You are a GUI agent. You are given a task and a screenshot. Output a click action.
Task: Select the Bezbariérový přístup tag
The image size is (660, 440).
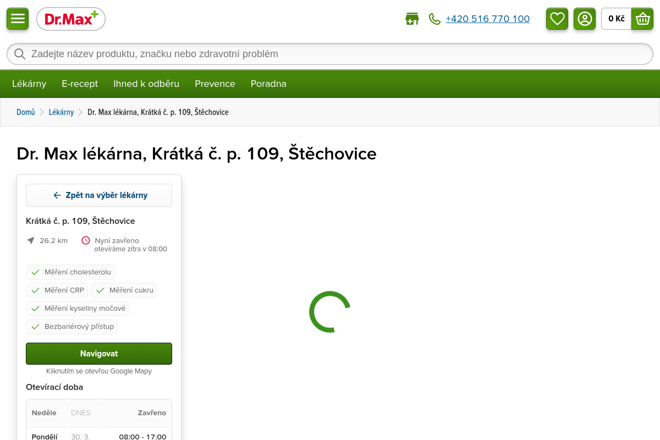[72, 327]
